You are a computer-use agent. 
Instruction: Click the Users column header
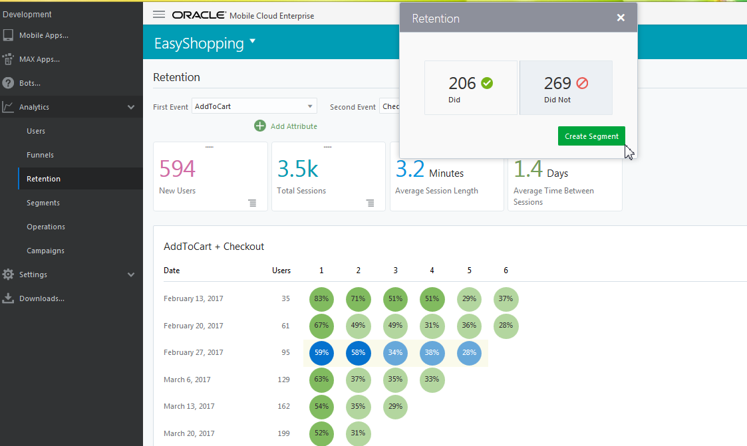pyautogui.click(x=281, y=271)
